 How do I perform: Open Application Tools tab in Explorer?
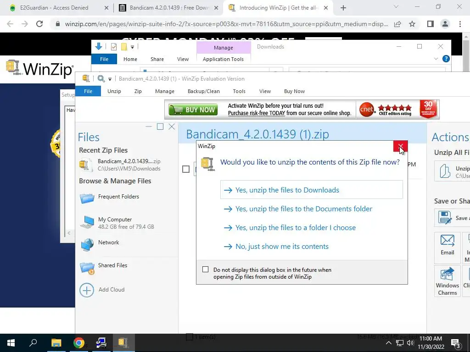coord(224,59)
